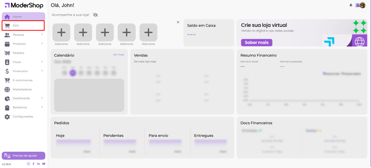This screenshot has height=168, width=371.
Task: Expand the Pessoas submenu
Action: (x=42, y=34)
